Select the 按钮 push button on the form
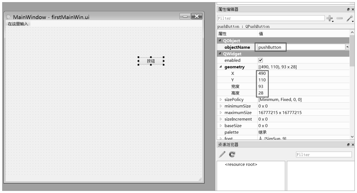Viewport: 357px width, 193px height. pyautogui.click(x=151, y=61)
